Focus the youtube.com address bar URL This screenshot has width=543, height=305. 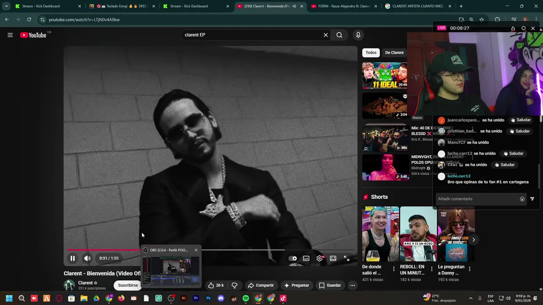(84, 19)
